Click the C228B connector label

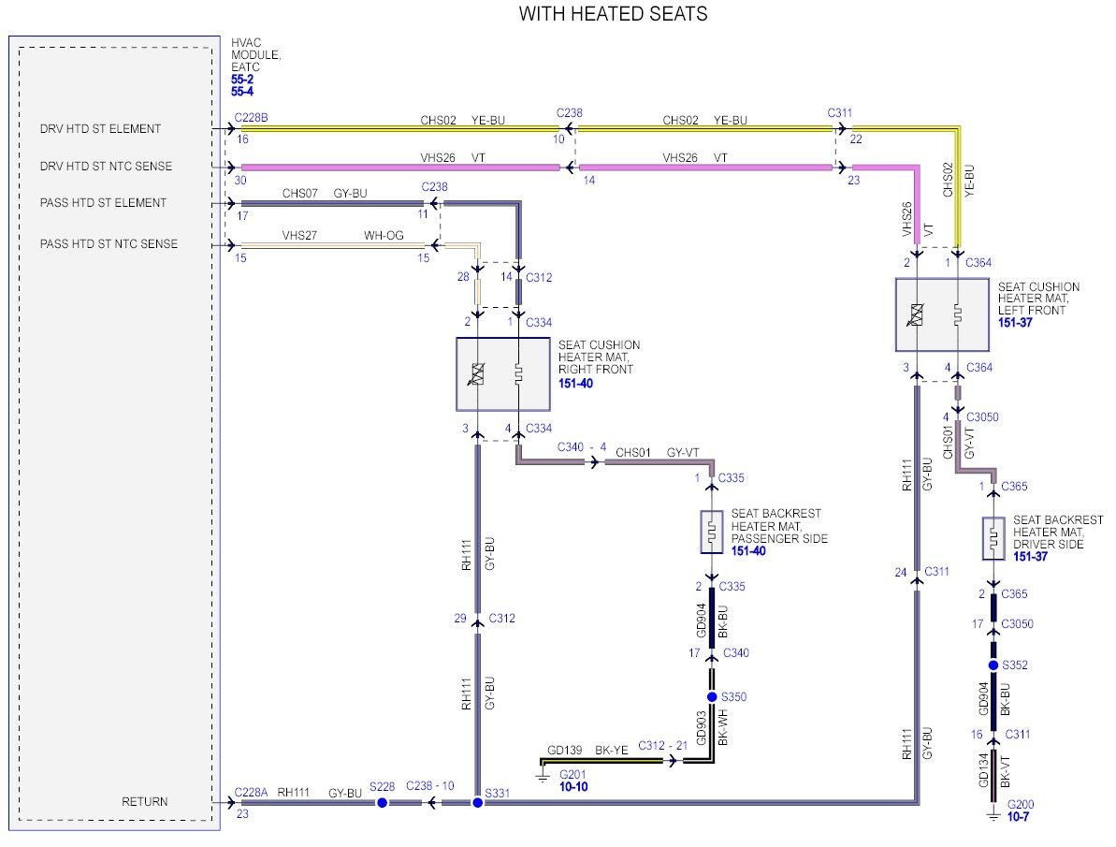[251, 116]
